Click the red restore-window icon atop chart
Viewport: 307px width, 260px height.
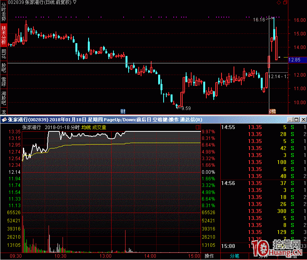[285, 3]
